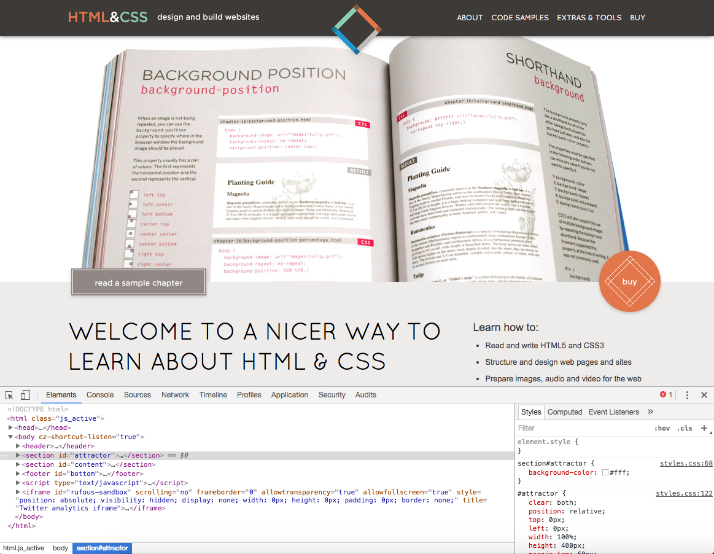Click the ABOUT navigation link
The width and height of the screenshot is (714, 554).
tap(470, 18)
